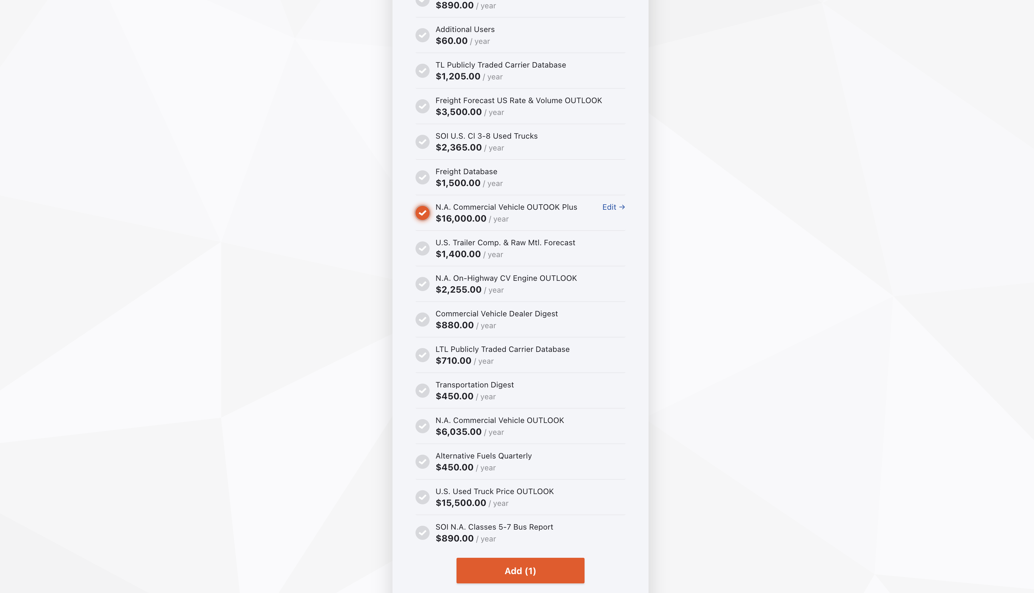Click the orange checkmark icon for N.A. Commercial Vehicle OUTLOOK Plus
Screen dimensions: 1034x593
(422, 212)
